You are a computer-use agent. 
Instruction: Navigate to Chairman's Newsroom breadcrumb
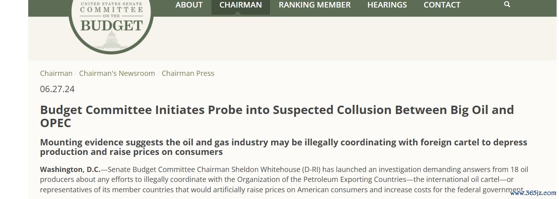click(x=117, y=73)
